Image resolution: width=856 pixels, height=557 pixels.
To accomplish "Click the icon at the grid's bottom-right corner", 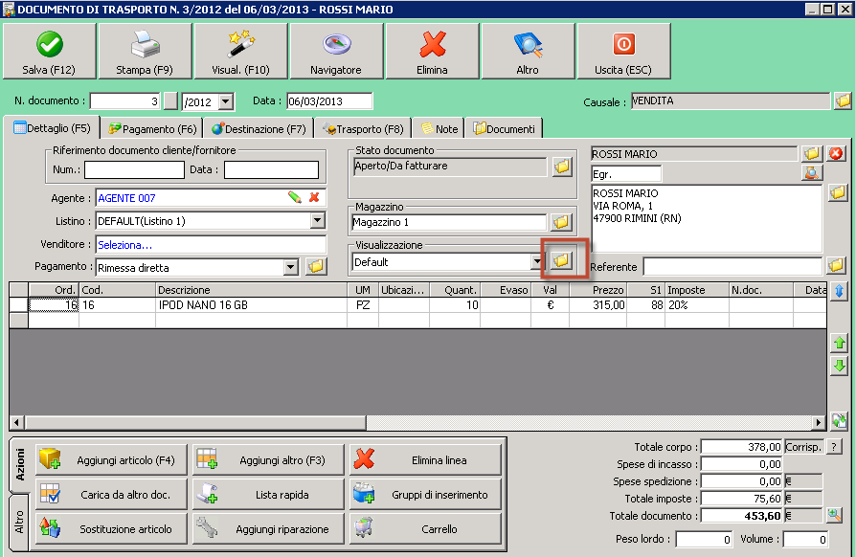I will 839,420.
